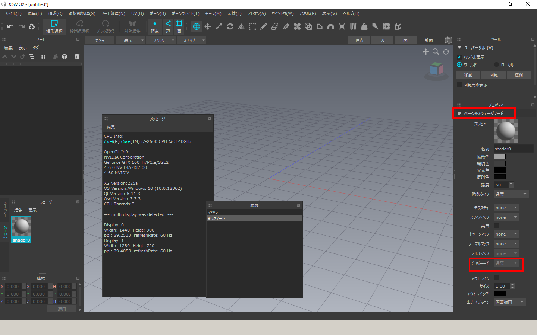
Task: Click the redo arrow icon
Action: click(21, 26)
